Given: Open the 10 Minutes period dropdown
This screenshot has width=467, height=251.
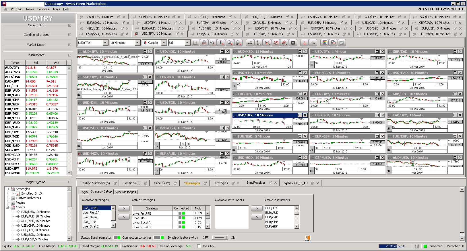Looking at the screenshot, I should 137,43.
